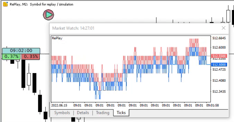The width and height of the screenshot is (234, 122).
Task: Click the RePlay symbol label in the tick chart
Action: tap(57, 38)
